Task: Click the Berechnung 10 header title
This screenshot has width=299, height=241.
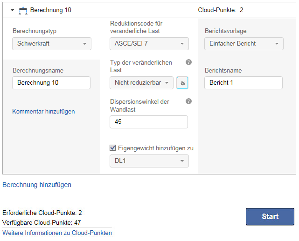Action: (51, 10)
